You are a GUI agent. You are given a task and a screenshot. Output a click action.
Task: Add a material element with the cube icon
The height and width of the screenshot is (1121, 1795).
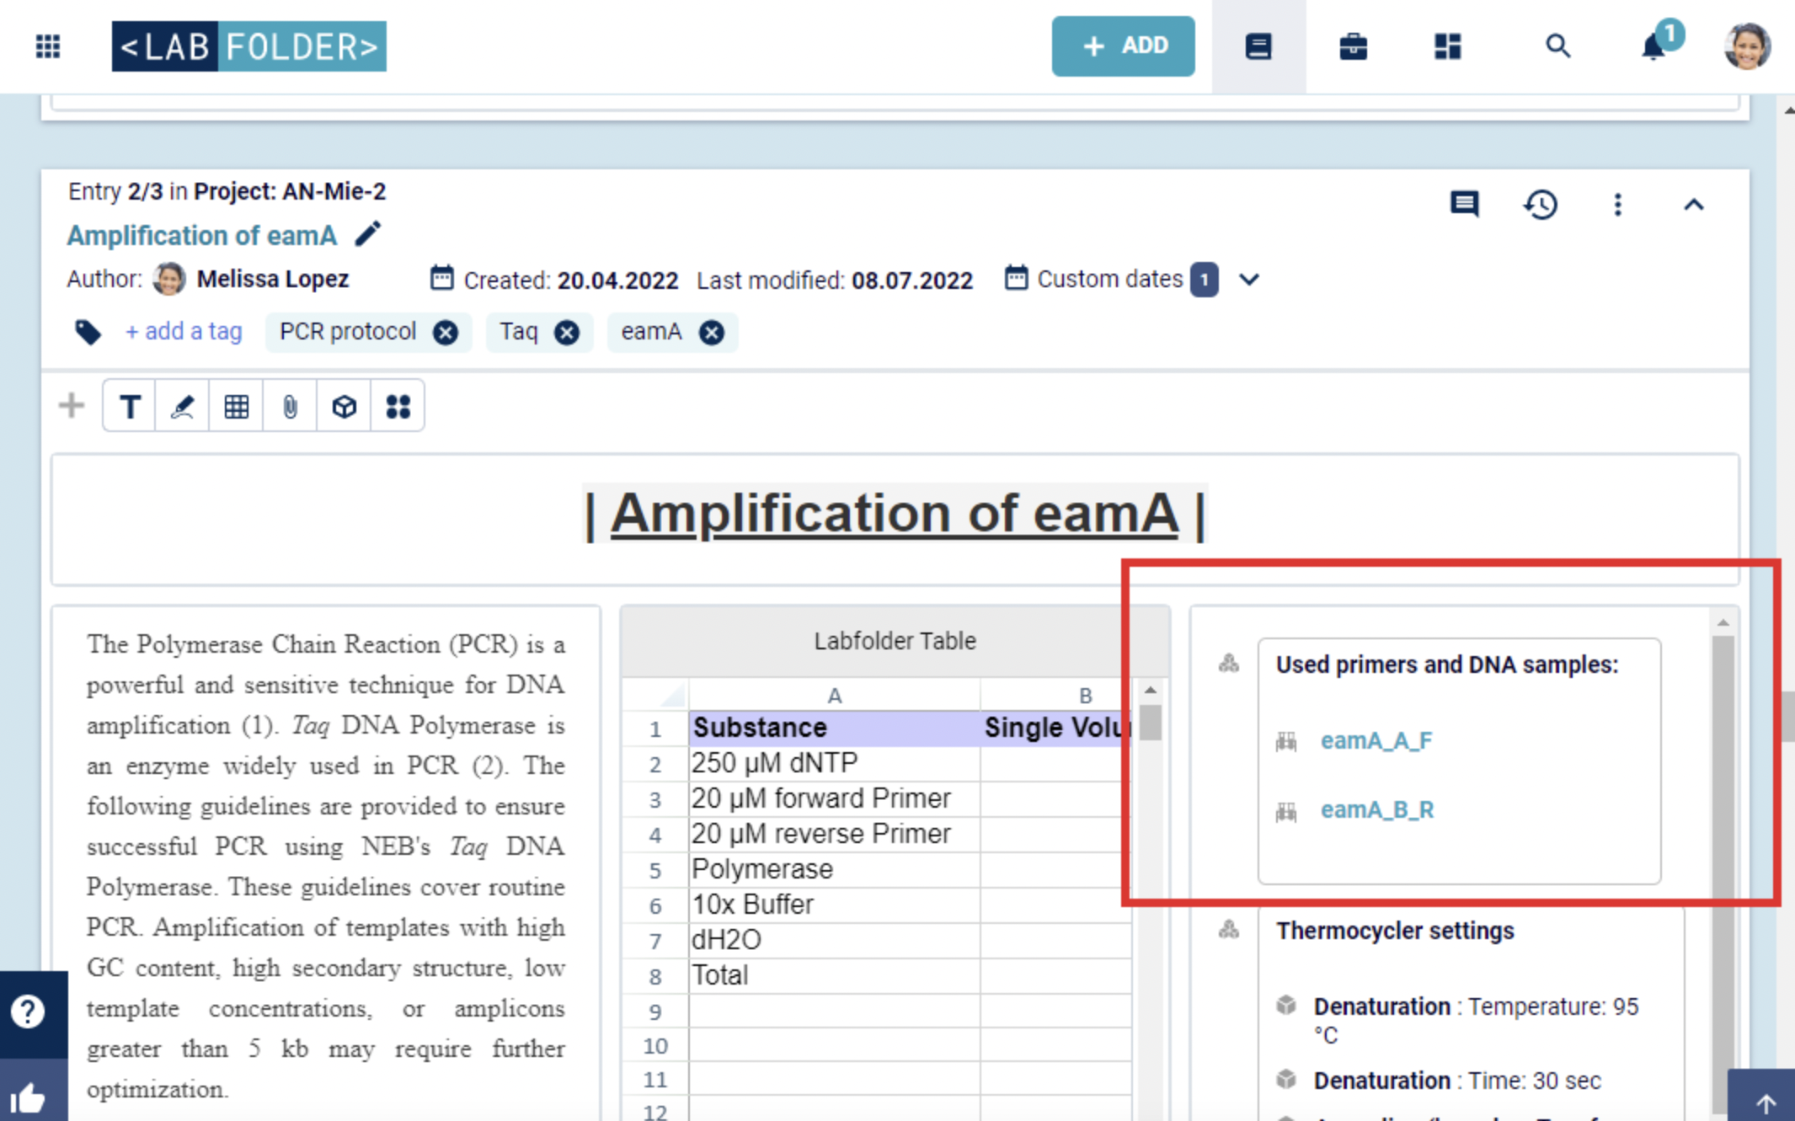(344, 405)
